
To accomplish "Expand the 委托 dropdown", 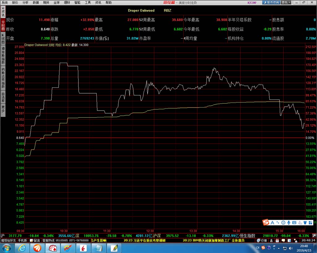I will (x=286, y=2).
